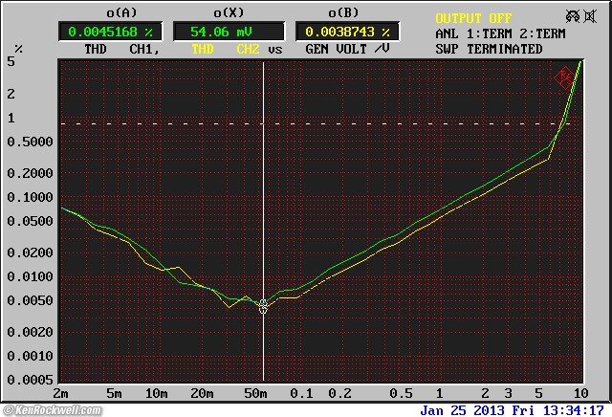Click the 0.1 X-axis label
The height and width of the screenshot is (417, 612).
301,393
